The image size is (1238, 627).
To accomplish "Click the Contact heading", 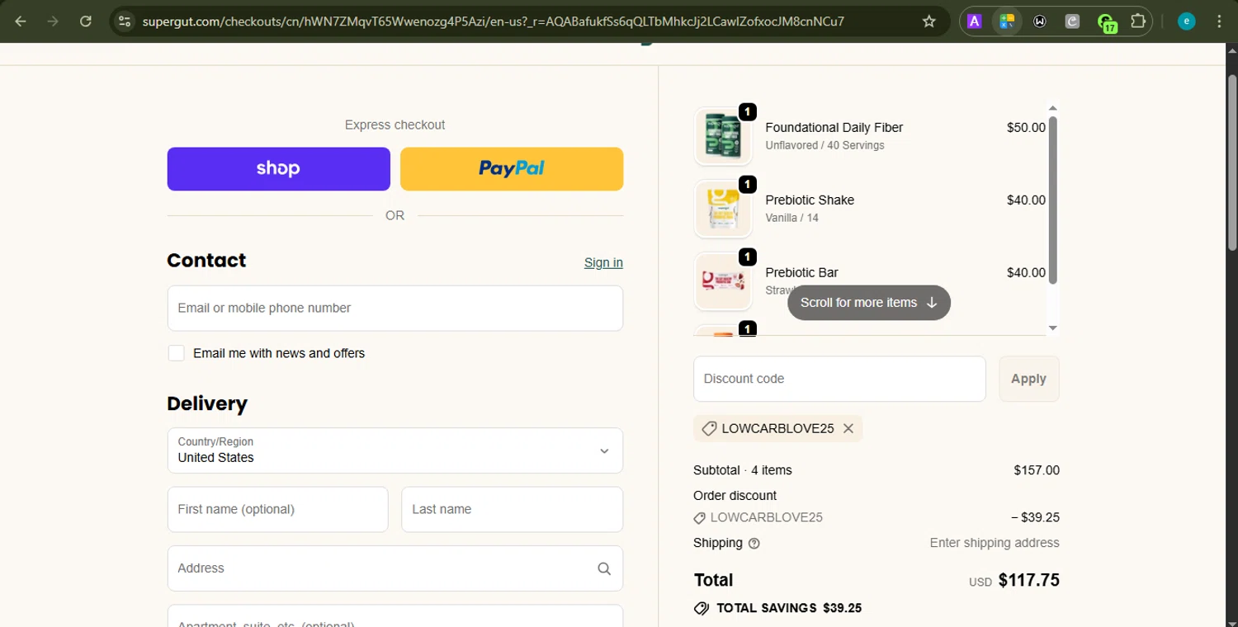I will [206, 260].
